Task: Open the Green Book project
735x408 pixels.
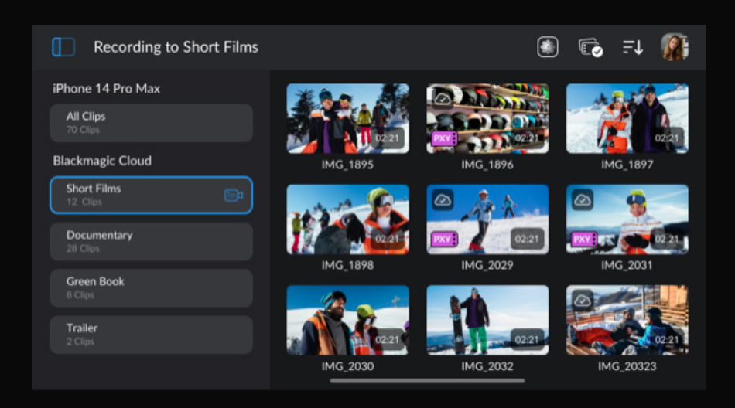Action: click(x=151, y=287)
